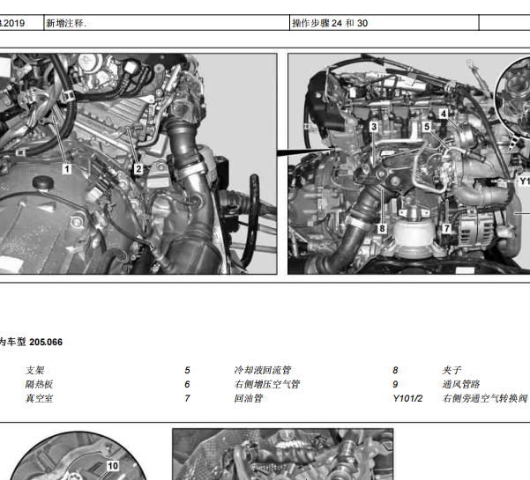
Task: Click the legend entry '夹子'
Action: point(452,370)
